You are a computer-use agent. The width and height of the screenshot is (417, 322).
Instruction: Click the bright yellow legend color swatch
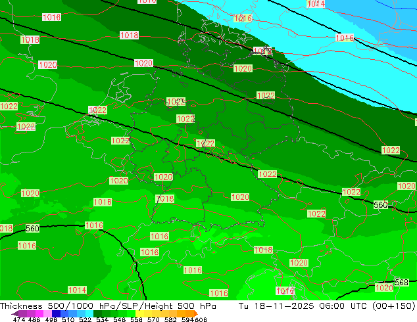139,313
